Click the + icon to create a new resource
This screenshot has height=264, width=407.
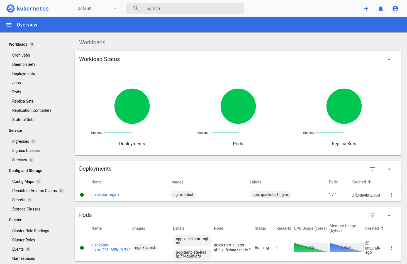click(x=366, y=8)
